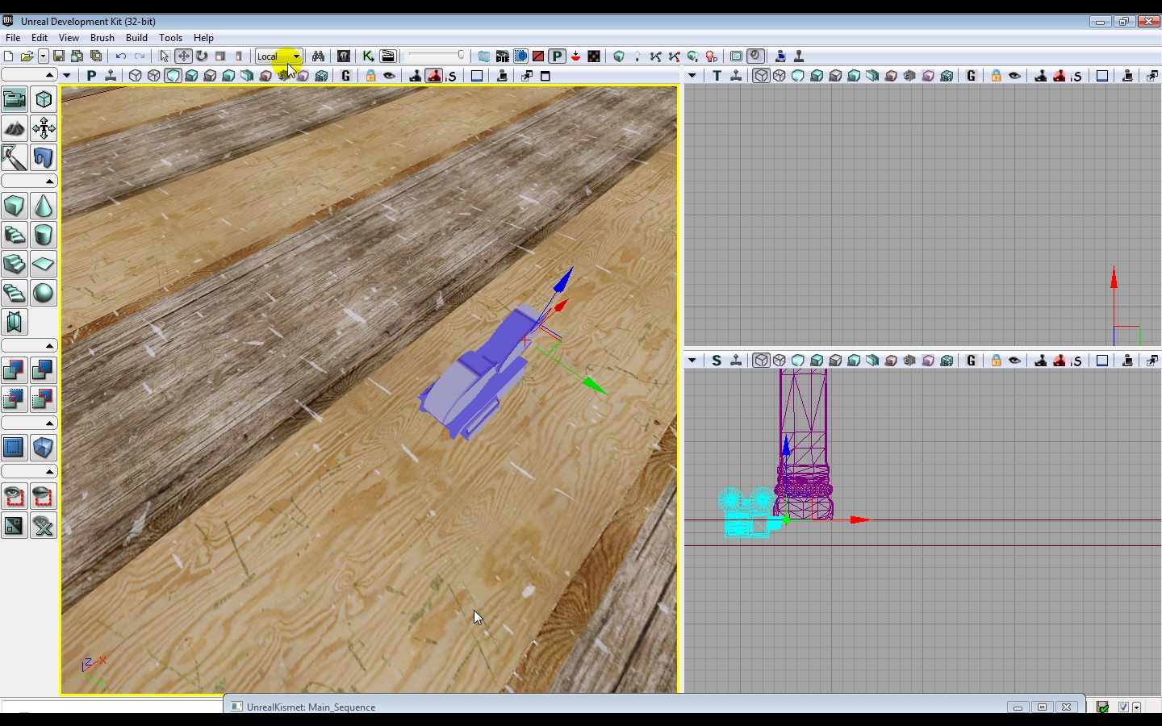Viewport: 1162px width, 726px height.
Task: Open the Find actors binoculars tool
Action: point(318,56)
